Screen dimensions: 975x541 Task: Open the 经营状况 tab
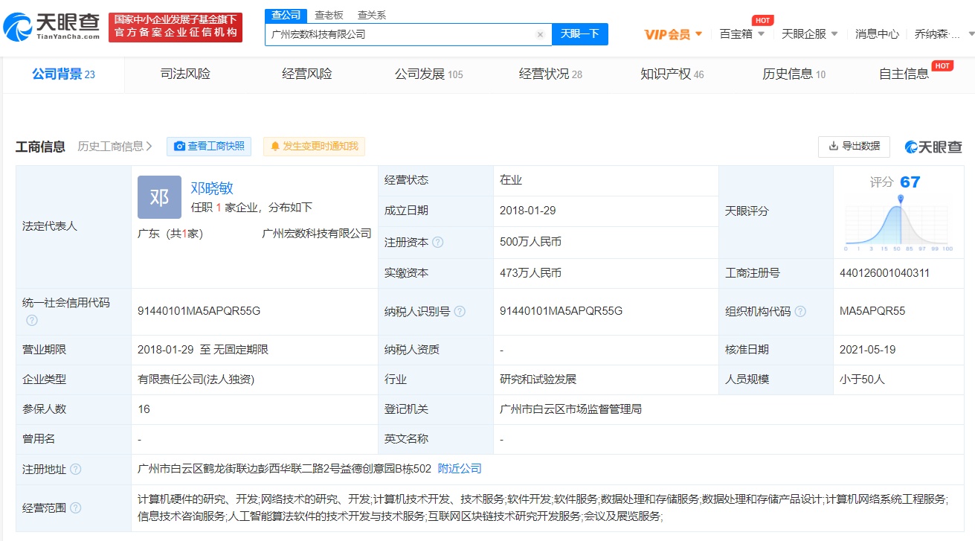coord(550,74)
